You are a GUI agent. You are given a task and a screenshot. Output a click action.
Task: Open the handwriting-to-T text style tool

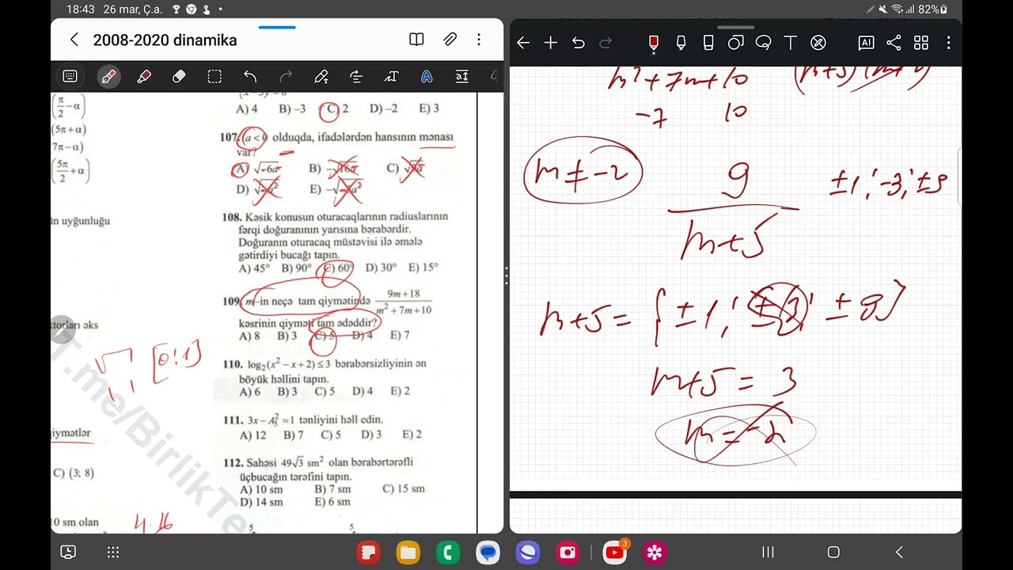(x=391, y=77)
